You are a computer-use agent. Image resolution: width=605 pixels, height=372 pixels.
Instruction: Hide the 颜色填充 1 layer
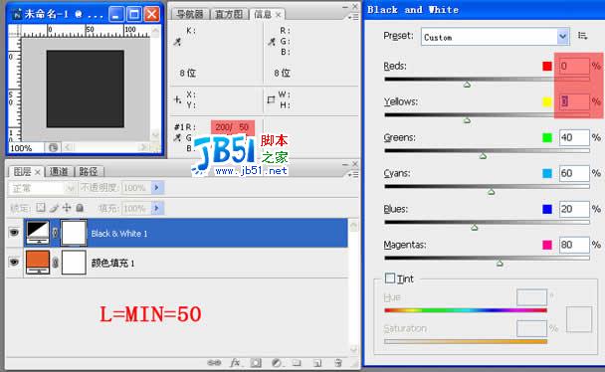pos(14,263)
